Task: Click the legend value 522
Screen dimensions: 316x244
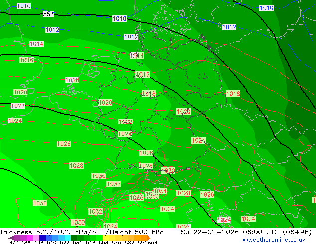Action: pyautogui.click(x=64, y=242)
